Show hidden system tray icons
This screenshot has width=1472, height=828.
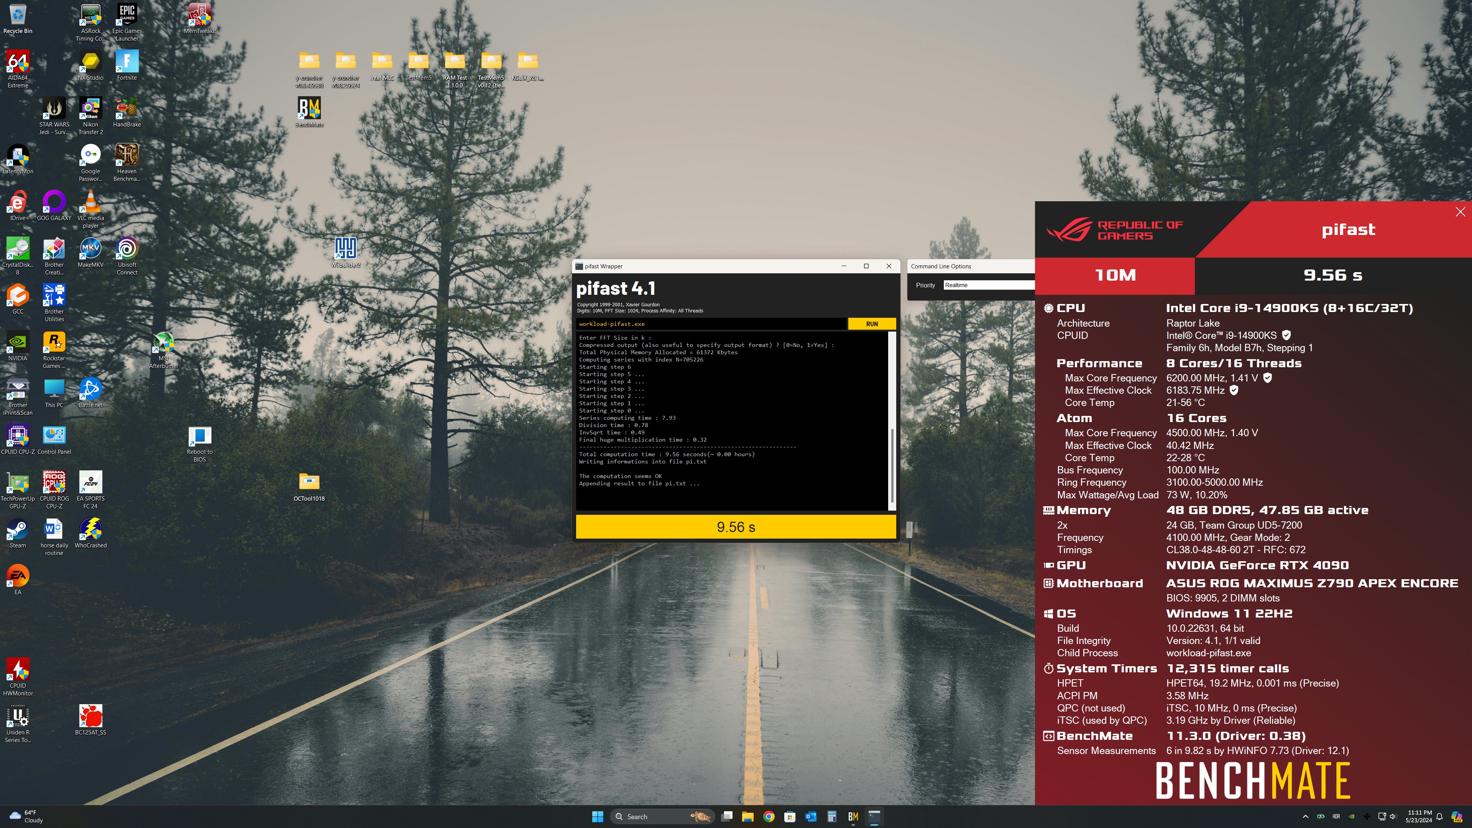1305,816
